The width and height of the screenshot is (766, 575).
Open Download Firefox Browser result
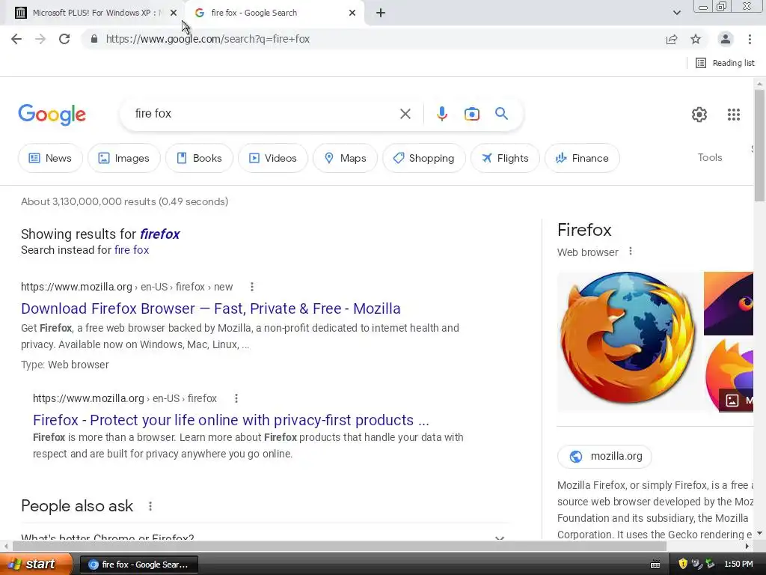coord(210,308)
